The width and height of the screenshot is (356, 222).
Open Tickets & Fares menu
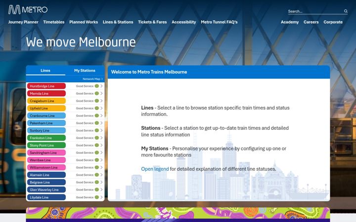[x=152, y=22]
